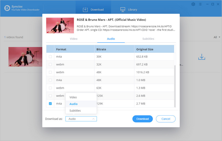Go to the Library main tab

[129, 10]
